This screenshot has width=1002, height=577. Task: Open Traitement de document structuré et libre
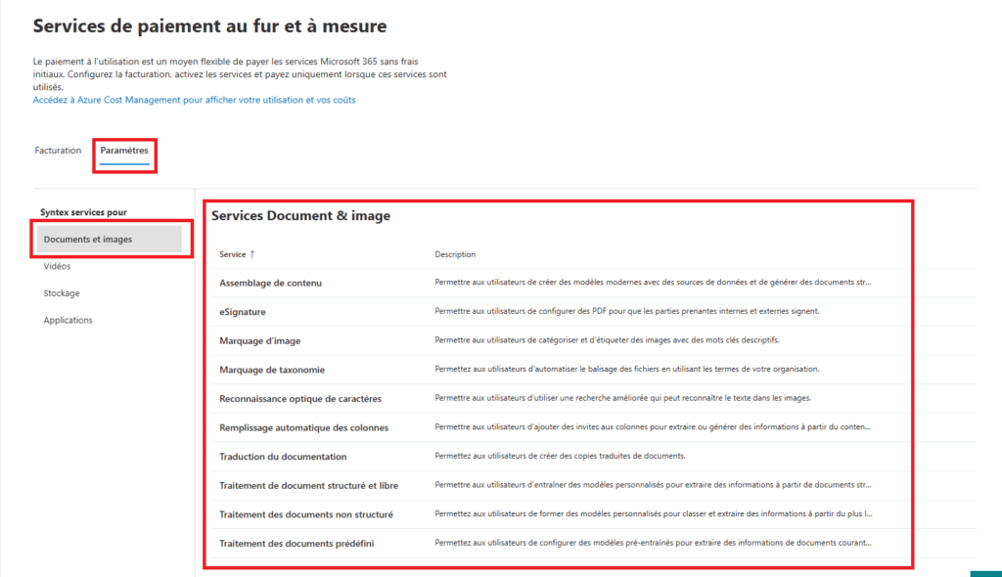point(308,486)
